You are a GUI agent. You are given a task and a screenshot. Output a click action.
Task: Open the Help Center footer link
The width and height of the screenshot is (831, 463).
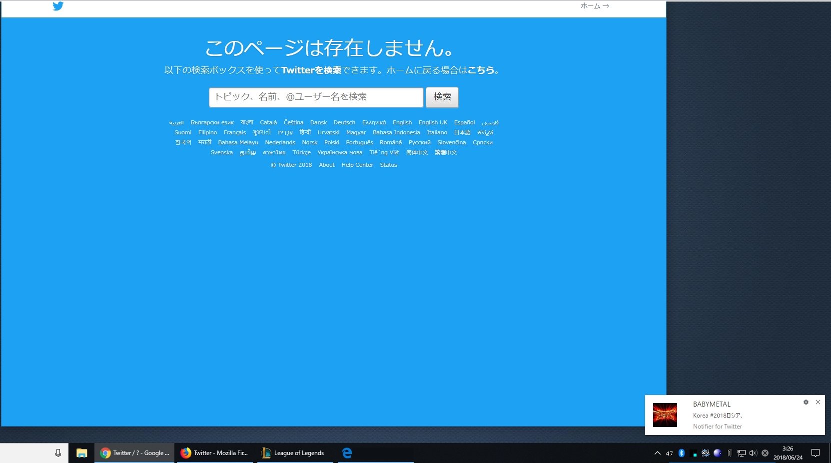[357, 165]
